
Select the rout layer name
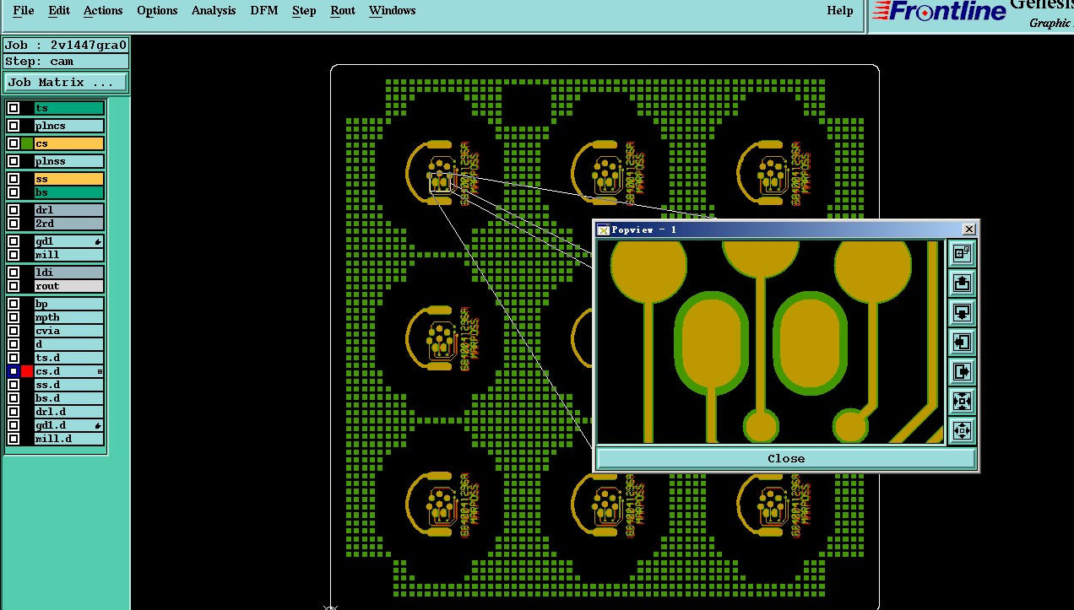click(69, 286)
